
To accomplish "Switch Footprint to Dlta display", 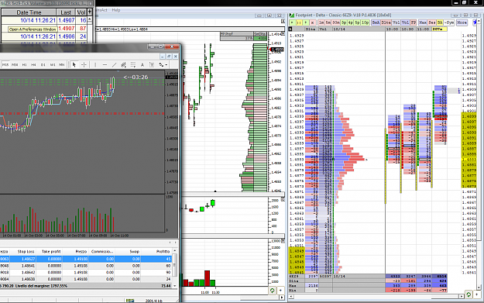I will pyautogui.click(x=386, y=22).
